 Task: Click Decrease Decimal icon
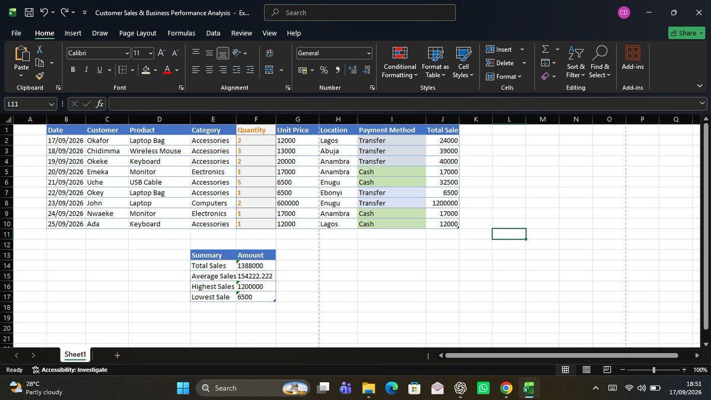pos(366,69)
